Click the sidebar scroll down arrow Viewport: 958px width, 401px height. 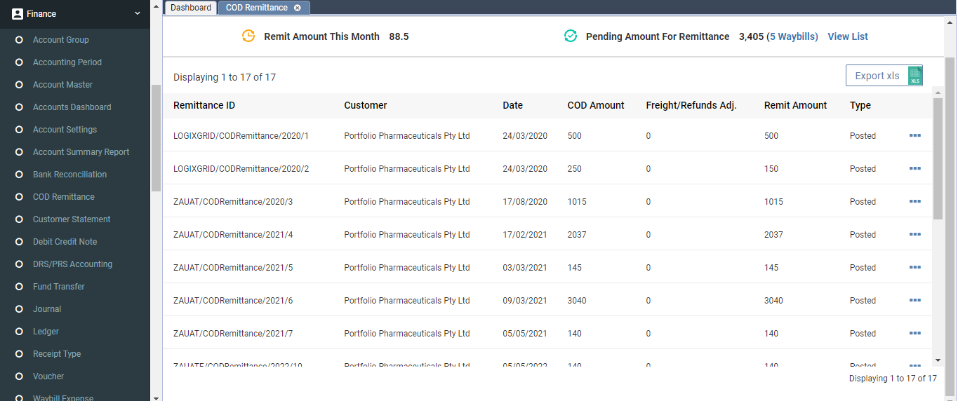tap(156, 396)
